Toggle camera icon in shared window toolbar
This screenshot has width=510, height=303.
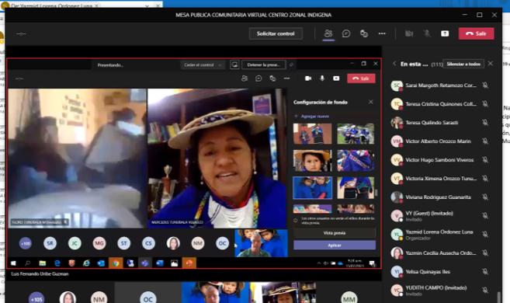tap(308, 78)
